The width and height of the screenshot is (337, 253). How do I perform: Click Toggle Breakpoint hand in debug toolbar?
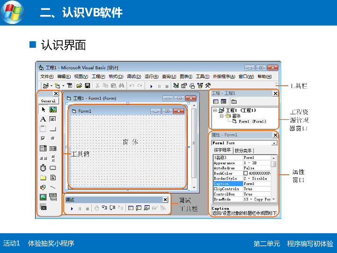click(x=96, y=208)
